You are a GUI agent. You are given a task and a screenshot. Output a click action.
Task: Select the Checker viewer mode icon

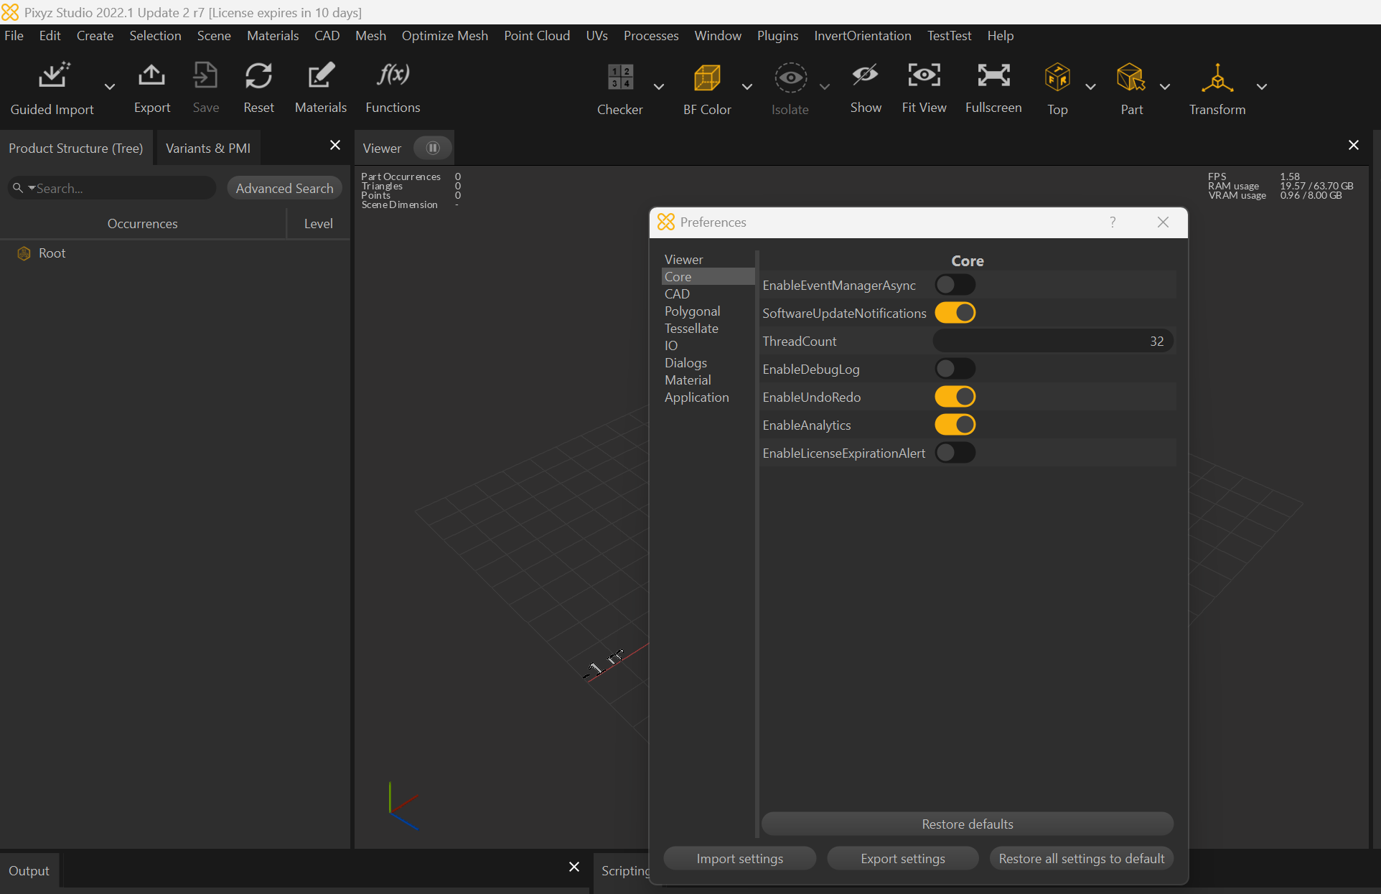(x=620, y=77)
